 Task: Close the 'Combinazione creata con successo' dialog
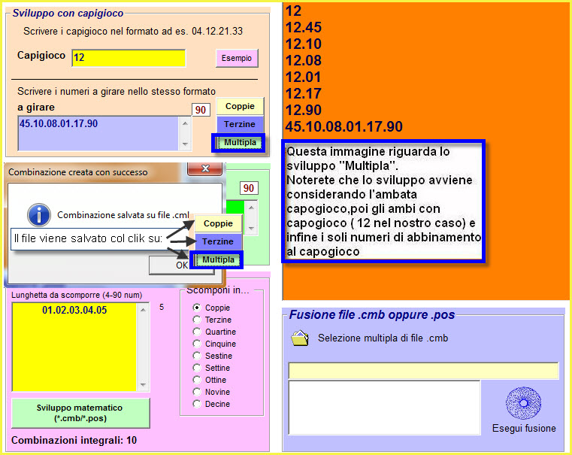[205, 168]
